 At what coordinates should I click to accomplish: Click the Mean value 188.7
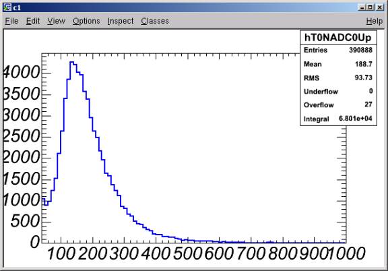(x=364, y=64)
